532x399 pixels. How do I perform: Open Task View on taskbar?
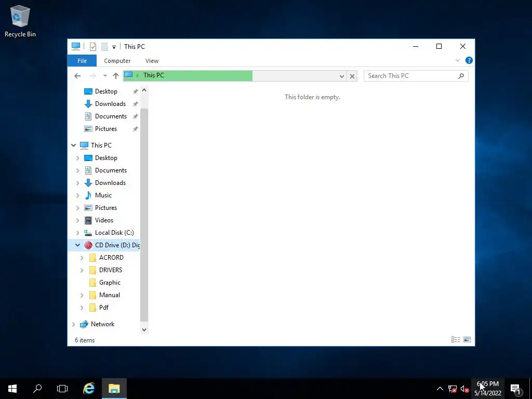62,389
